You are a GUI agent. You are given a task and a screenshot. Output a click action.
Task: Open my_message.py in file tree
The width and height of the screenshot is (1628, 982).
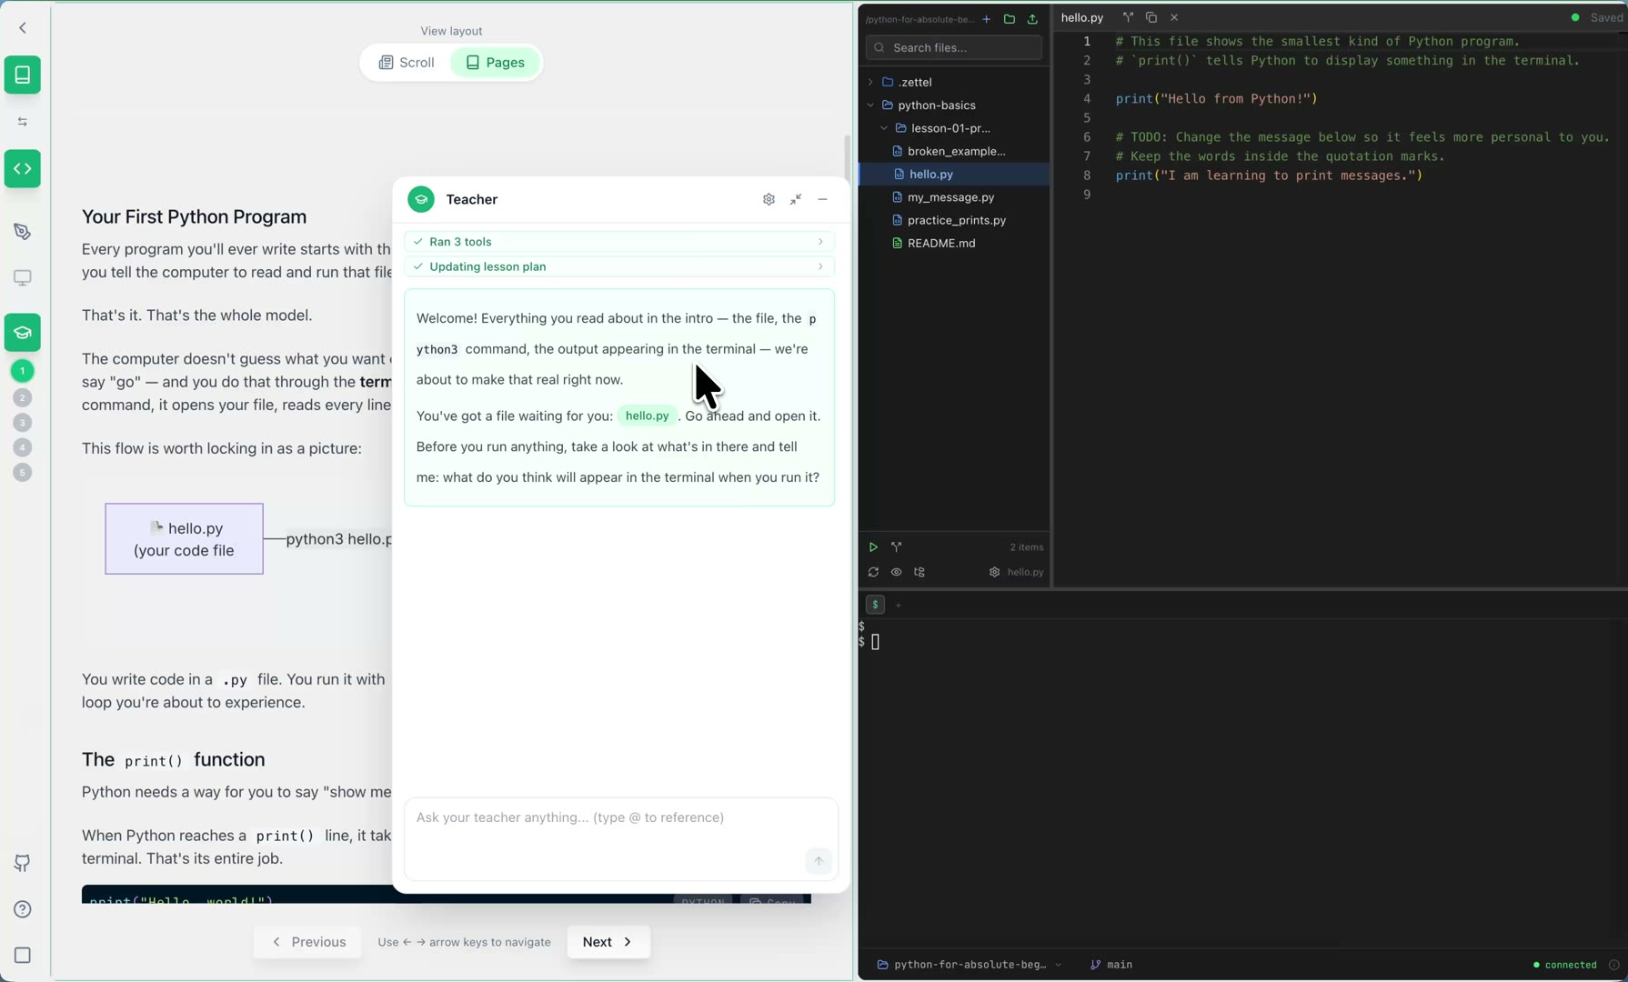pos(950,197)
